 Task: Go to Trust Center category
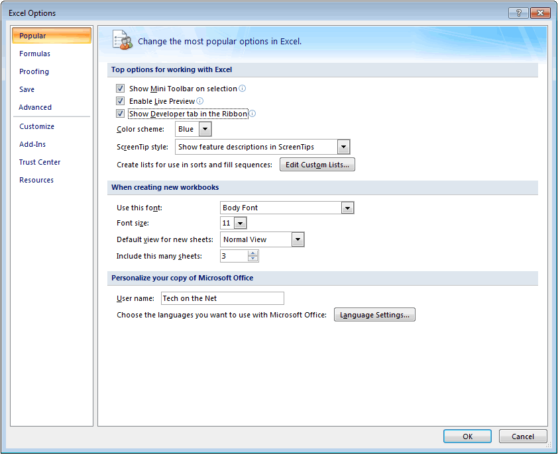(x=40, y=162)
